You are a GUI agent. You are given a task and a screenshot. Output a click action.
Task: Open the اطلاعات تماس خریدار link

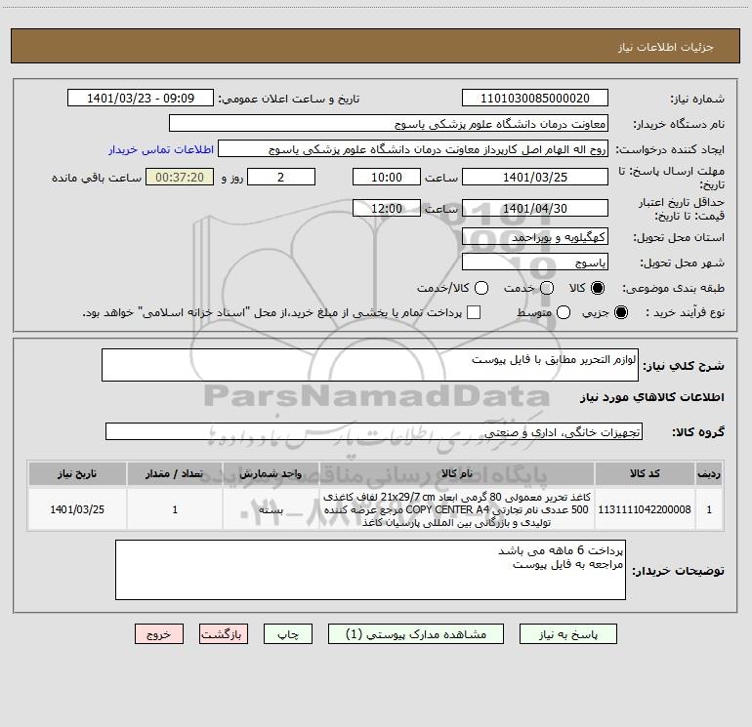[x=161, y=149]
